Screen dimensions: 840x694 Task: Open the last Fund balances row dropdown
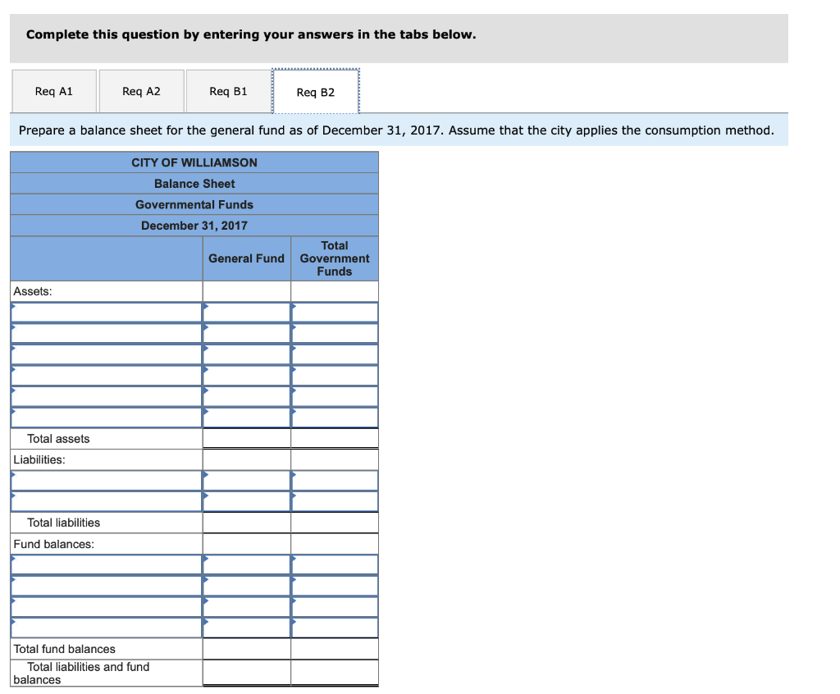105,627
